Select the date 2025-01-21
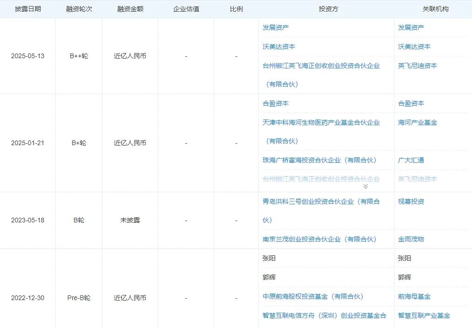The height and width of the screenshot is (328, 472). coord(27,143)
